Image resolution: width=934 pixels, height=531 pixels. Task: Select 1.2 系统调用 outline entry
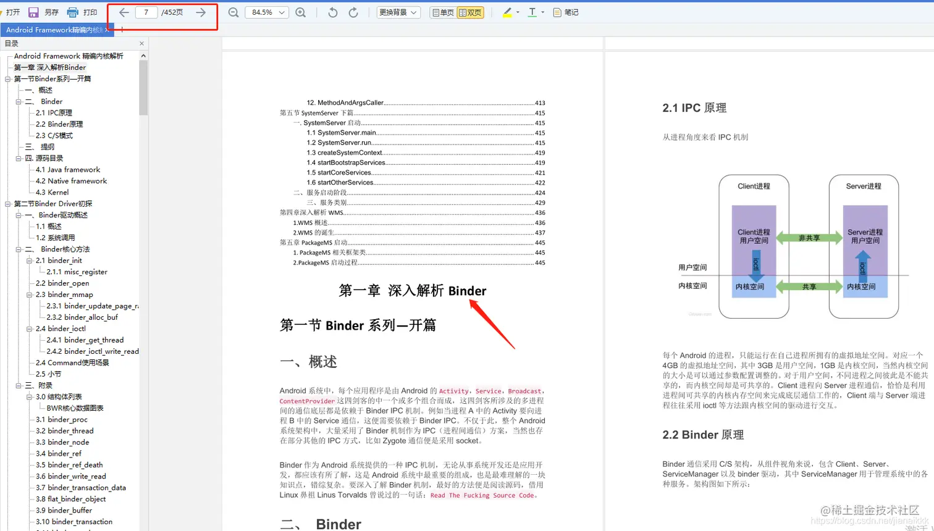click(55, 238)
